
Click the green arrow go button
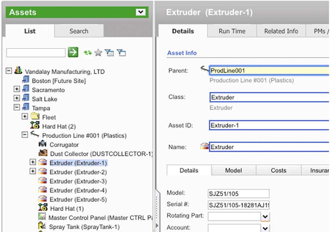(73, 53)
